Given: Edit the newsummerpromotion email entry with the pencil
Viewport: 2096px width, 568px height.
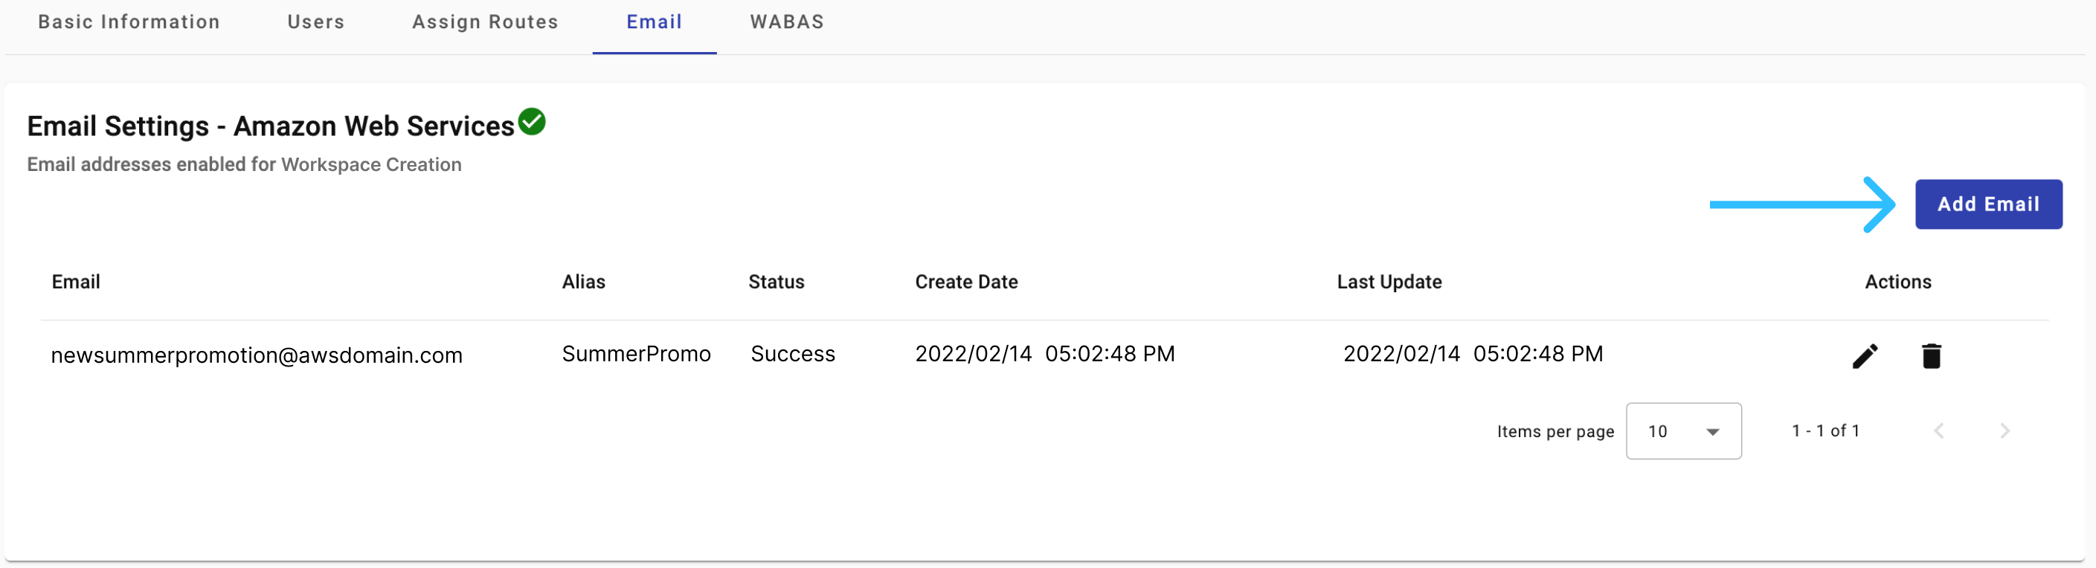Looking at the screenshot, I should click(x=1865, y=355).
